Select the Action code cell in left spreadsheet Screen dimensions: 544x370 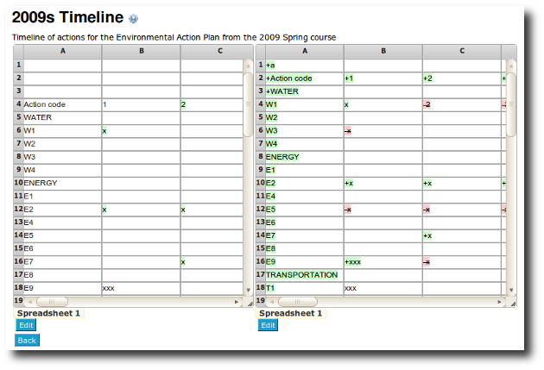click(62, 104)
